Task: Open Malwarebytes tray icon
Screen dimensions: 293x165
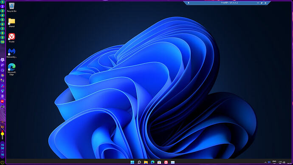Action: (269, 162)
